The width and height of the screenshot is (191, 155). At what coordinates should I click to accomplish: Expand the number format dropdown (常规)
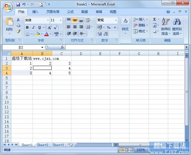pos(116,20)
